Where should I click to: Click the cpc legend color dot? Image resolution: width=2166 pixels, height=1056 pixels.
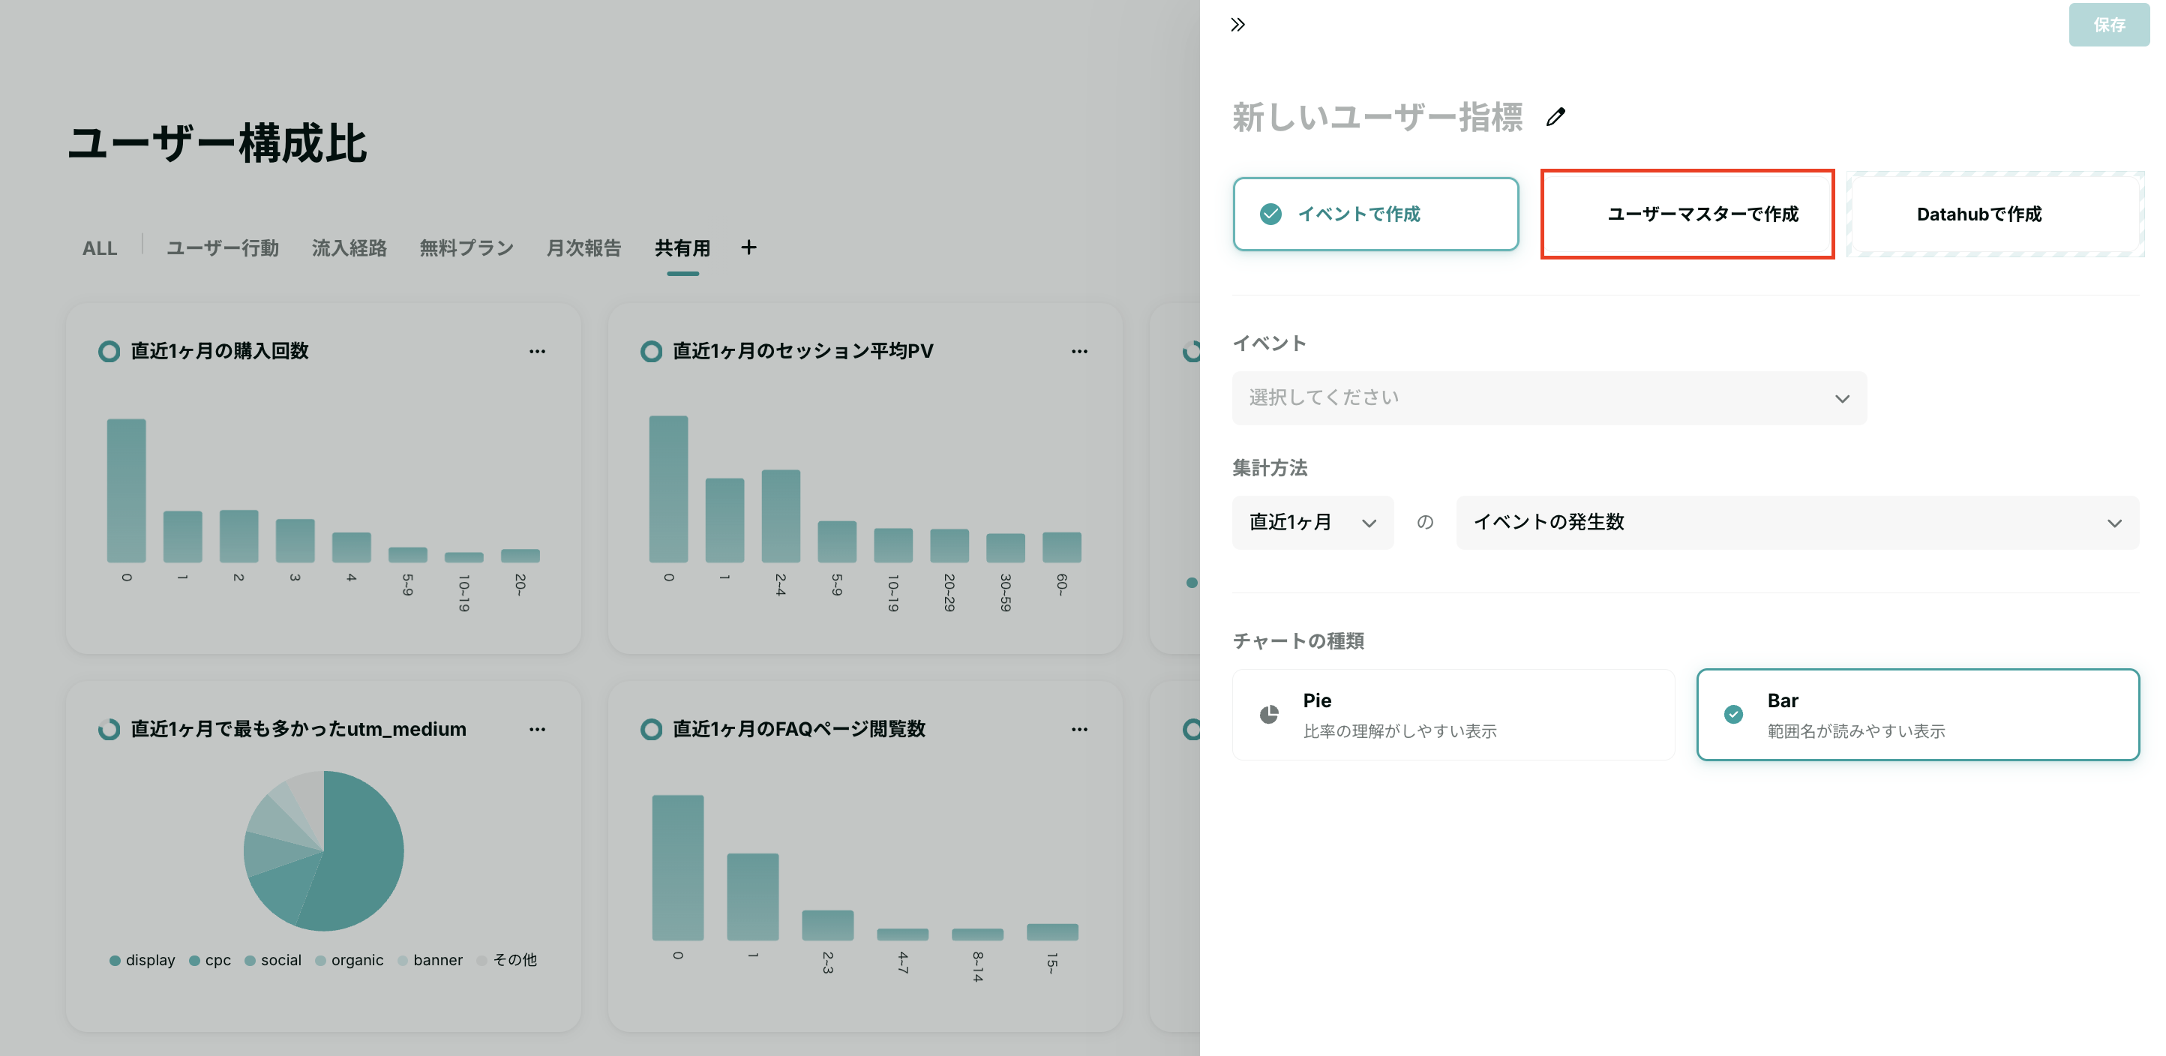[x=194, y=960]
